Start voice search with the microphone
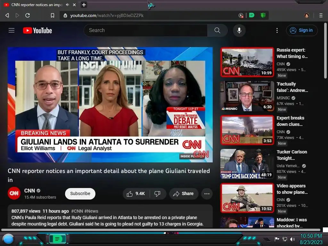 tap(239, 30)
